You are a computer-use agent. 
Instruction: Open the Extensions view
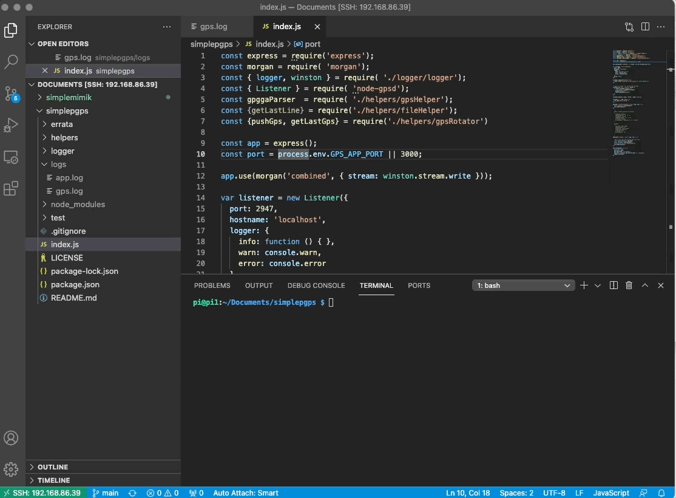click(x=12, y=189)
